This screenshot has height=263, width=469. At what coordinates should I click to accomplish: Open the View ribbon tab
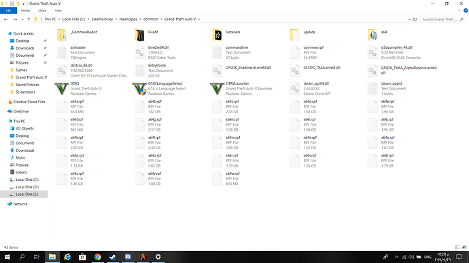(x=58, y=10)
